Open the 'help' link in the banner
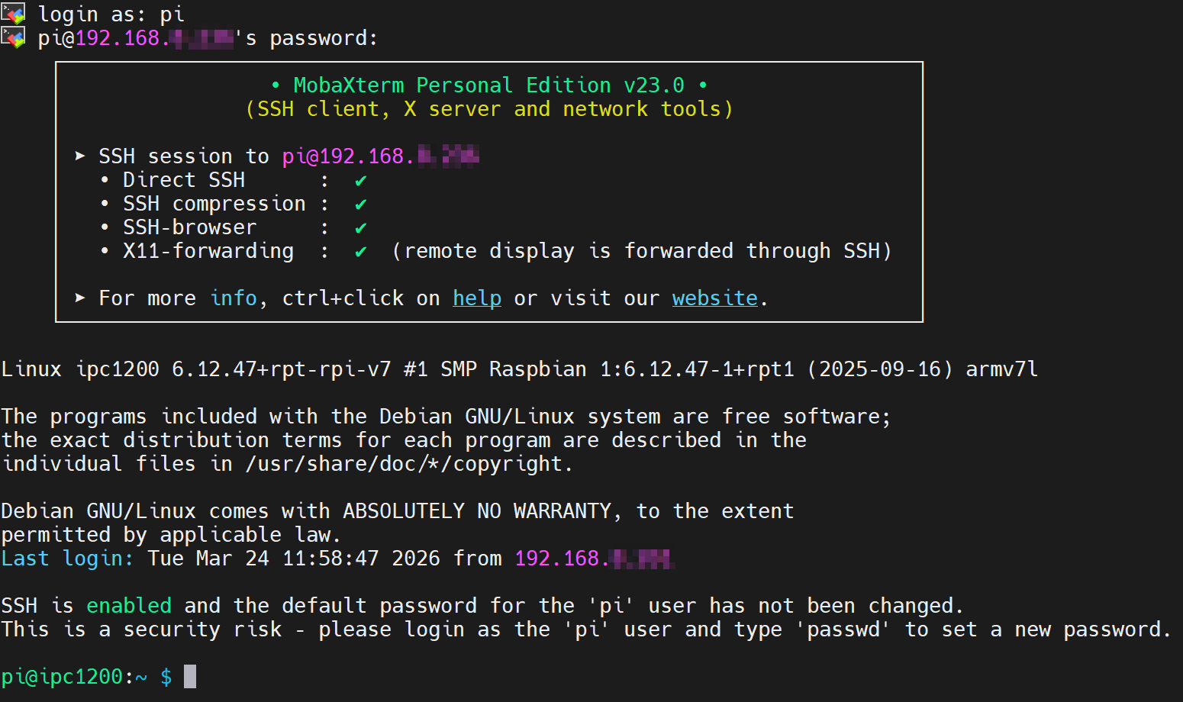This screenshot has height=702, width=1183. [477, 298]
